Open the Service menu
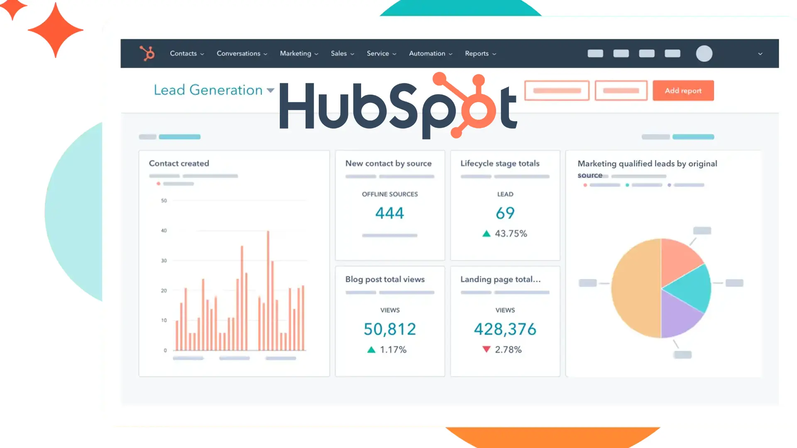The width and height of the screenshot is (797, 448). pos(381,54)
